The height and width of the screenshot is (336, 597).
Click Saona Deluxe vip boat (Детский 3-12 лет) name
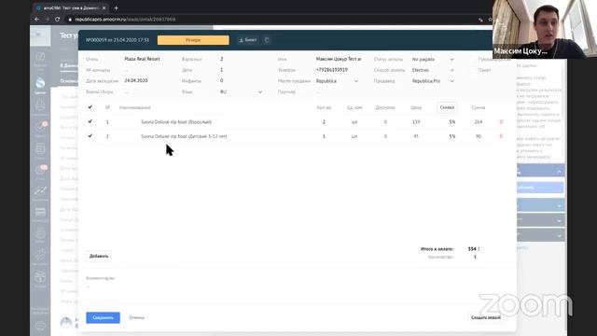point(184,136)
